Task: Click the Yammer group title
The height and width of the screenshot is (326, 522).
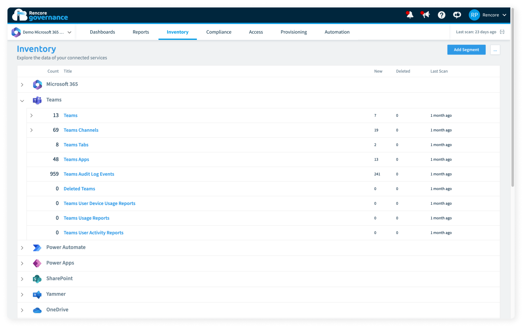Action: click(x=56, y=294)
